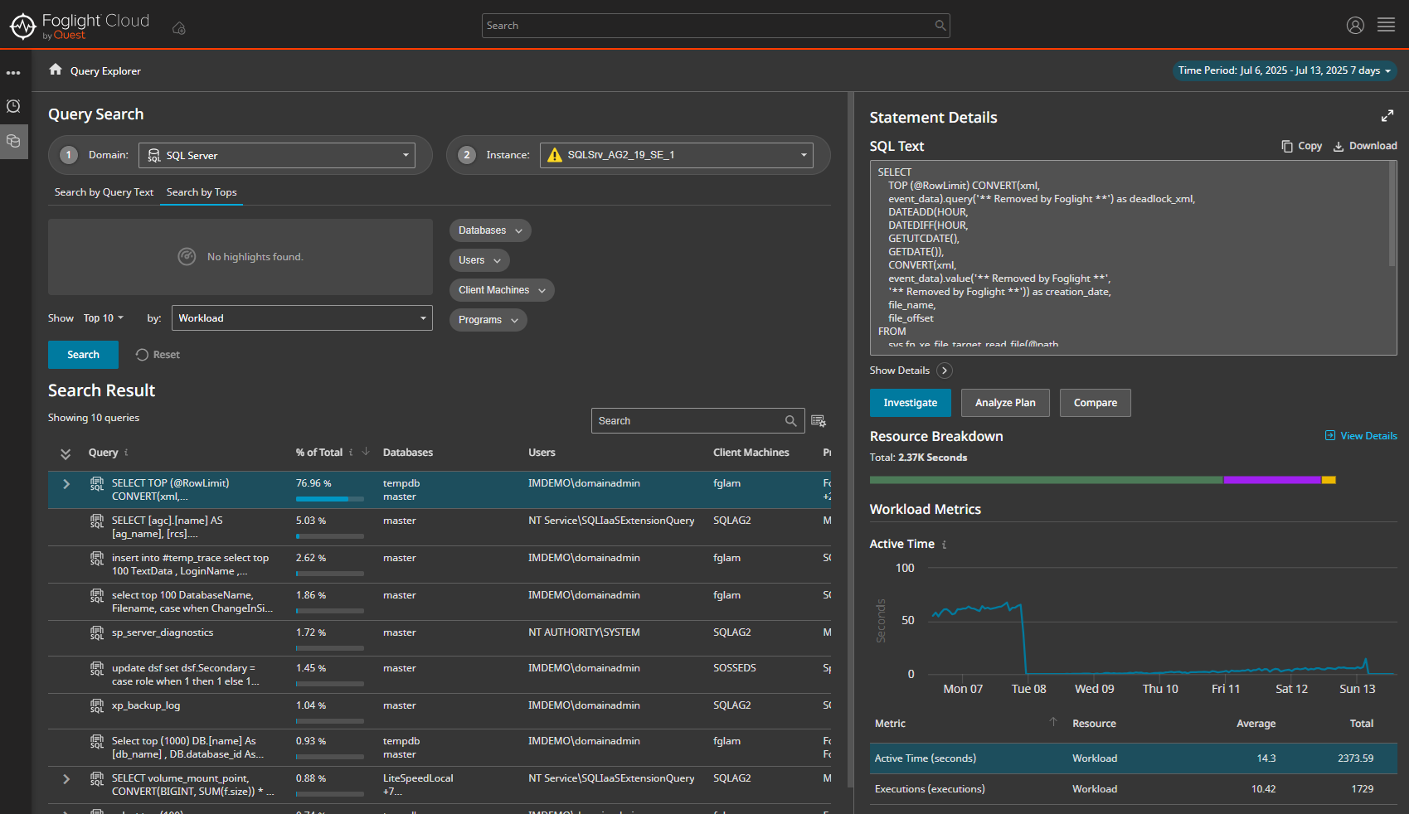Select the xp_backup_log query row
The image size is (1409, 814).
tap(440, 711)
